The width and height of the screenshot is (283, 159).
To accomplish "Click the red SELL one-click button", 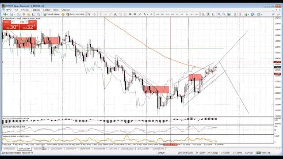I will pos(11,27).
